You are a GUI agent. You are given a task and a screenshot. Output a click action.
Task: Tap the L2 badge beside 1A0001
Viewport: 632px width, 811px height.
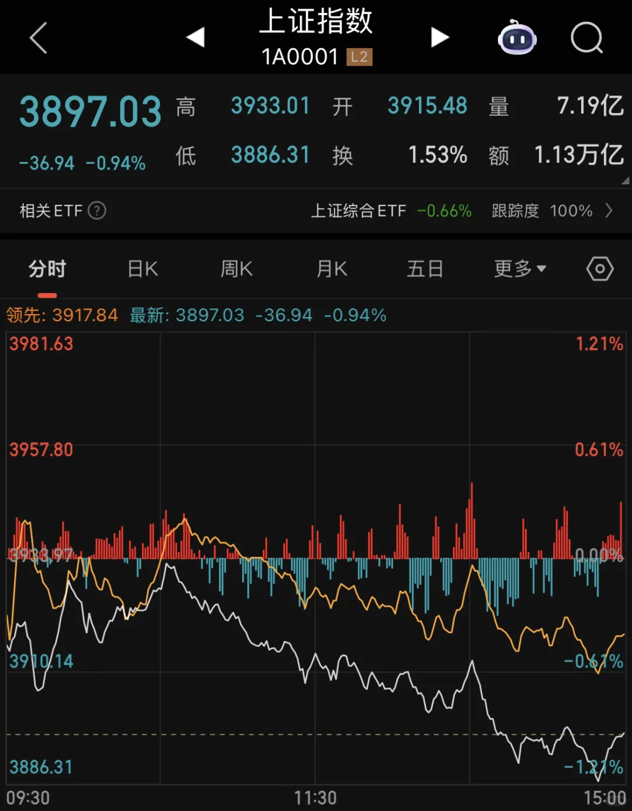[359, 57]
